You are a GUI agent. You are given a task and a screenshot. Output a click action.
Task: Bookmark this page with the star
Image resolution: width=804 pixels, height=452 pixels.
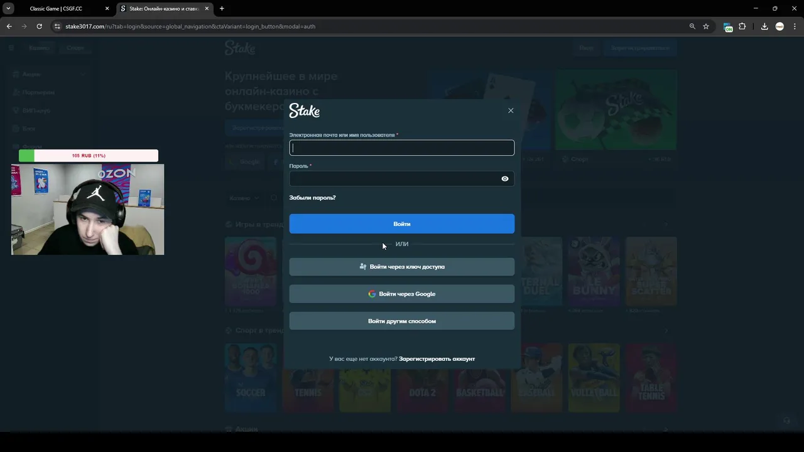706,26
